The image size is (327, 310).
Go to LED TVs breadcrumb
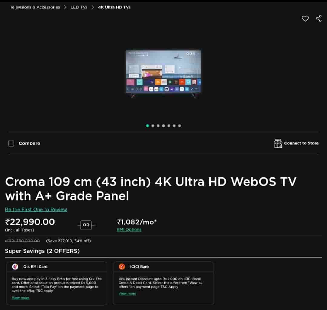click(79, 7)
